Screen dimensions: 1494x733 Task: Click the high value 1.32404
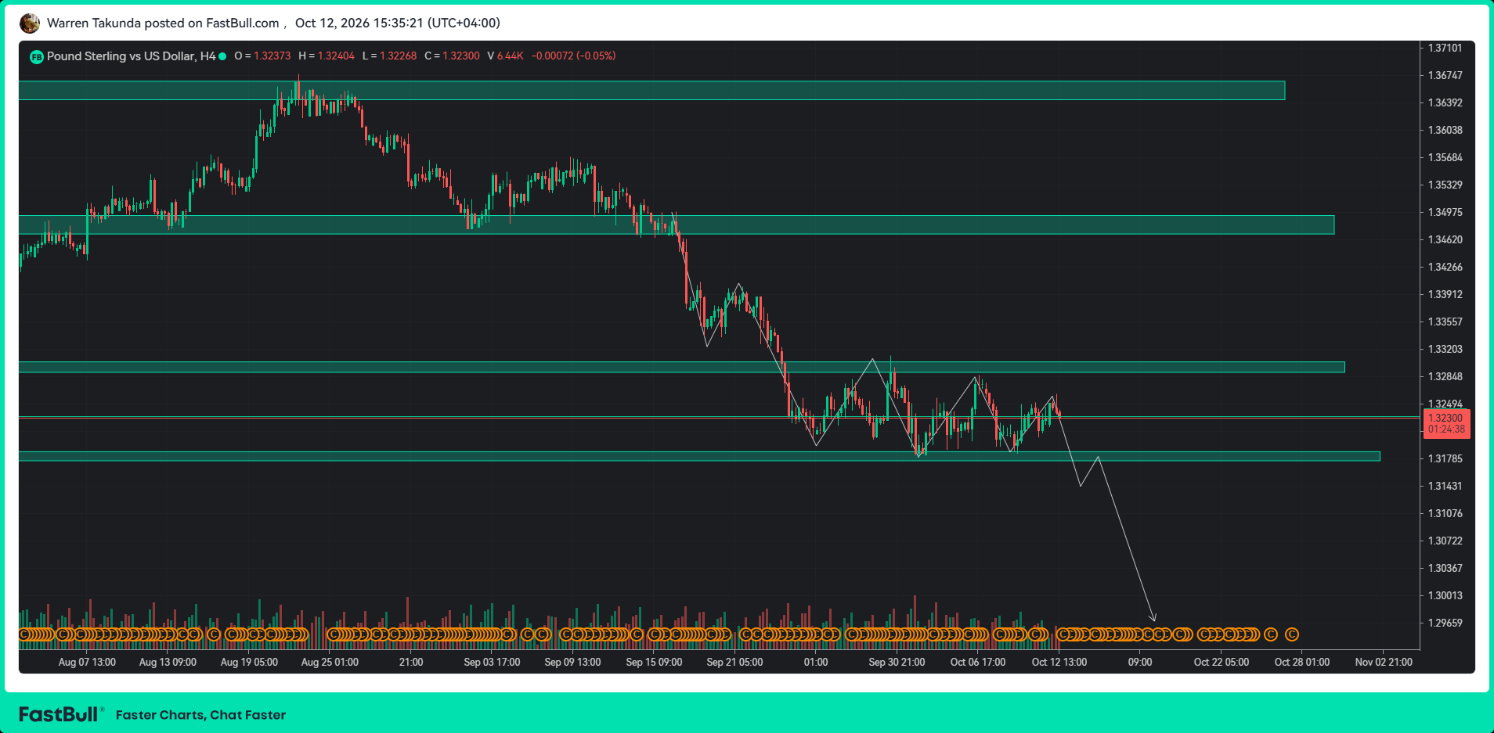click(x=336, y=56)
